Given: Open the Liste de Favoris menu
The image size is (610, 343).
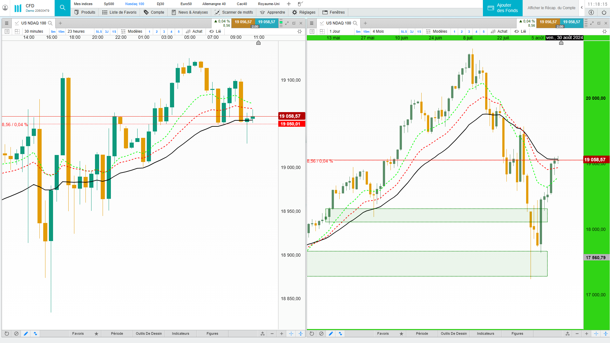Looking at the screenshot, I should (x=119, y=12).
